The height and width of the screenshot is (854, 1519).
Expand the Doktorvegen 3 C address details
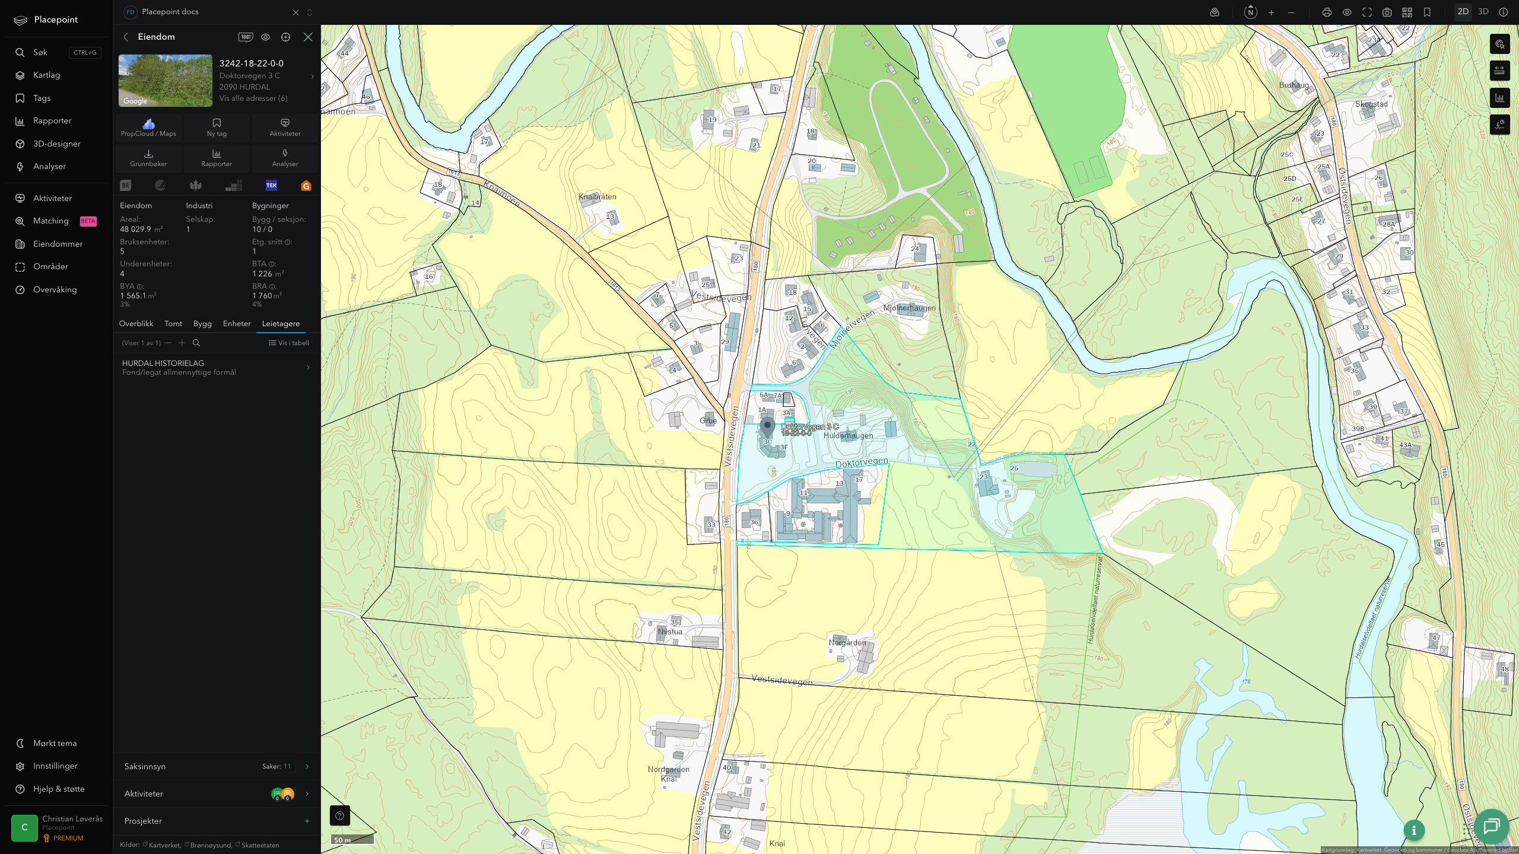click(x=312, y=76)
